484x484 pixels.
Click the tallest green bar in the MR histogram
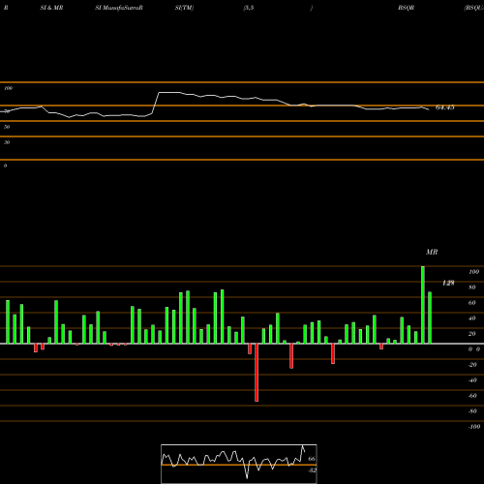(x=423, y=305)
